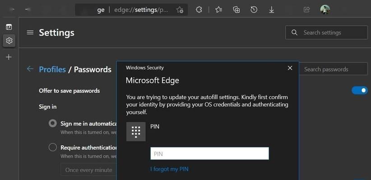Viewport: 371px width, 180px height.
Task: Add a new tab with plus icon
Action: click(9, 57)
